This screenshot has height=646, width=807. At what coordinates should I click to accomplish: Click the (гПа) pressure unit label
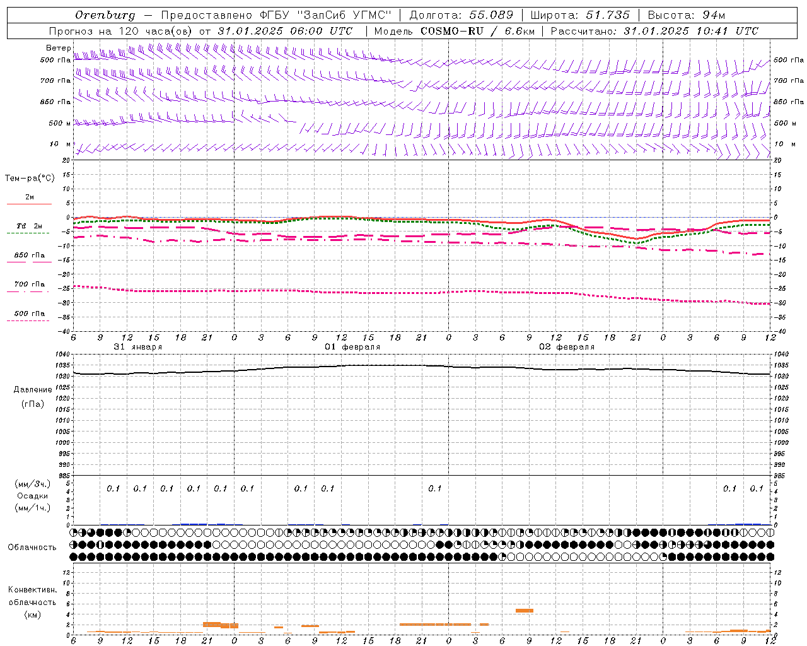33,404
